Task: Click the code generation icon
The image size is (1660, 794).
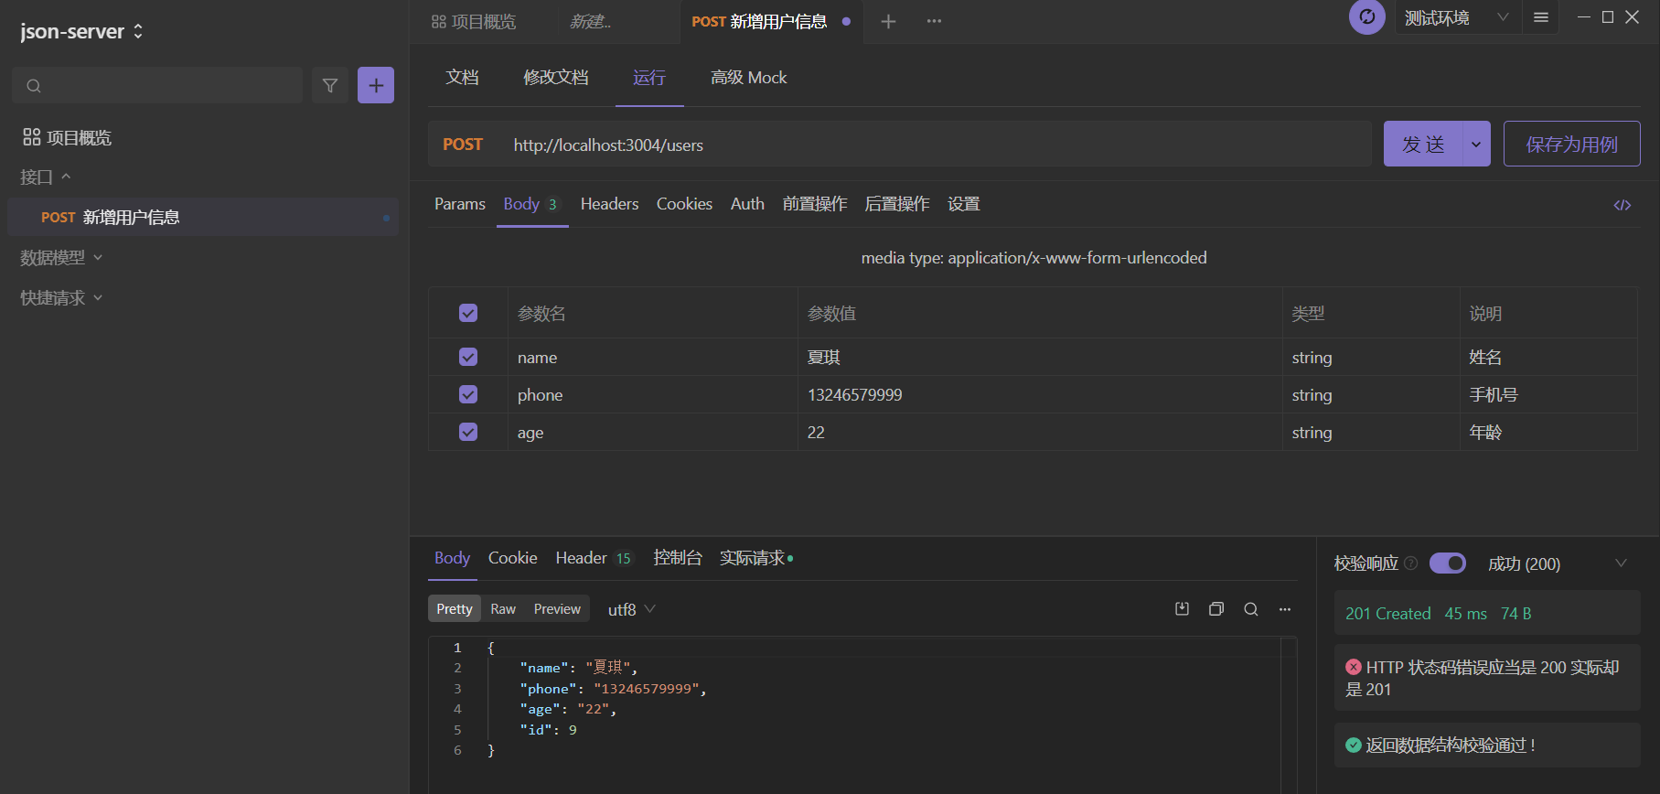Action: click(x=1622, y=205)
